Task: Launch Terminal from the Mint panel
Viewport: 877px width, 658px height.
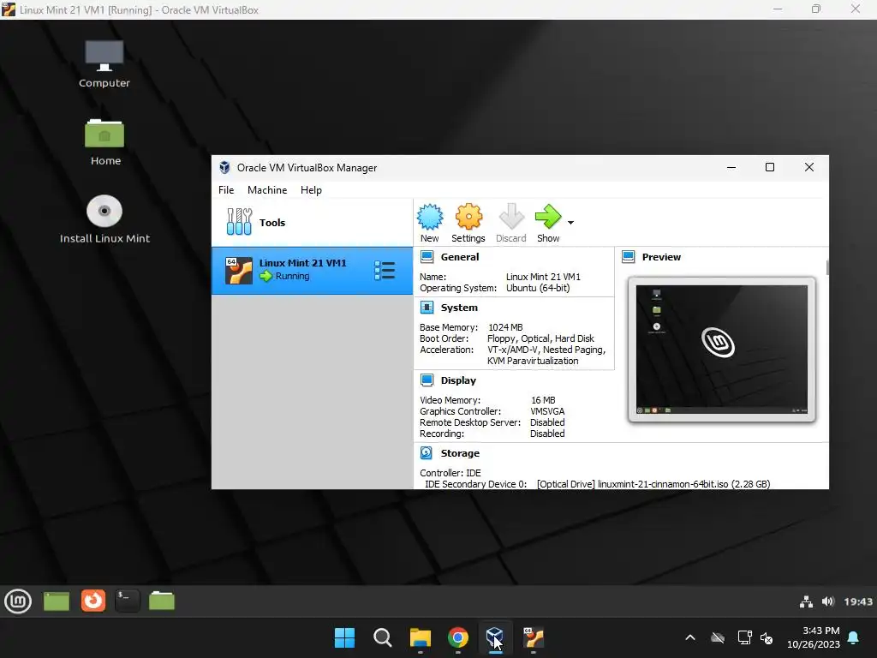Action: pyautogui.click(x=128, y=601)
